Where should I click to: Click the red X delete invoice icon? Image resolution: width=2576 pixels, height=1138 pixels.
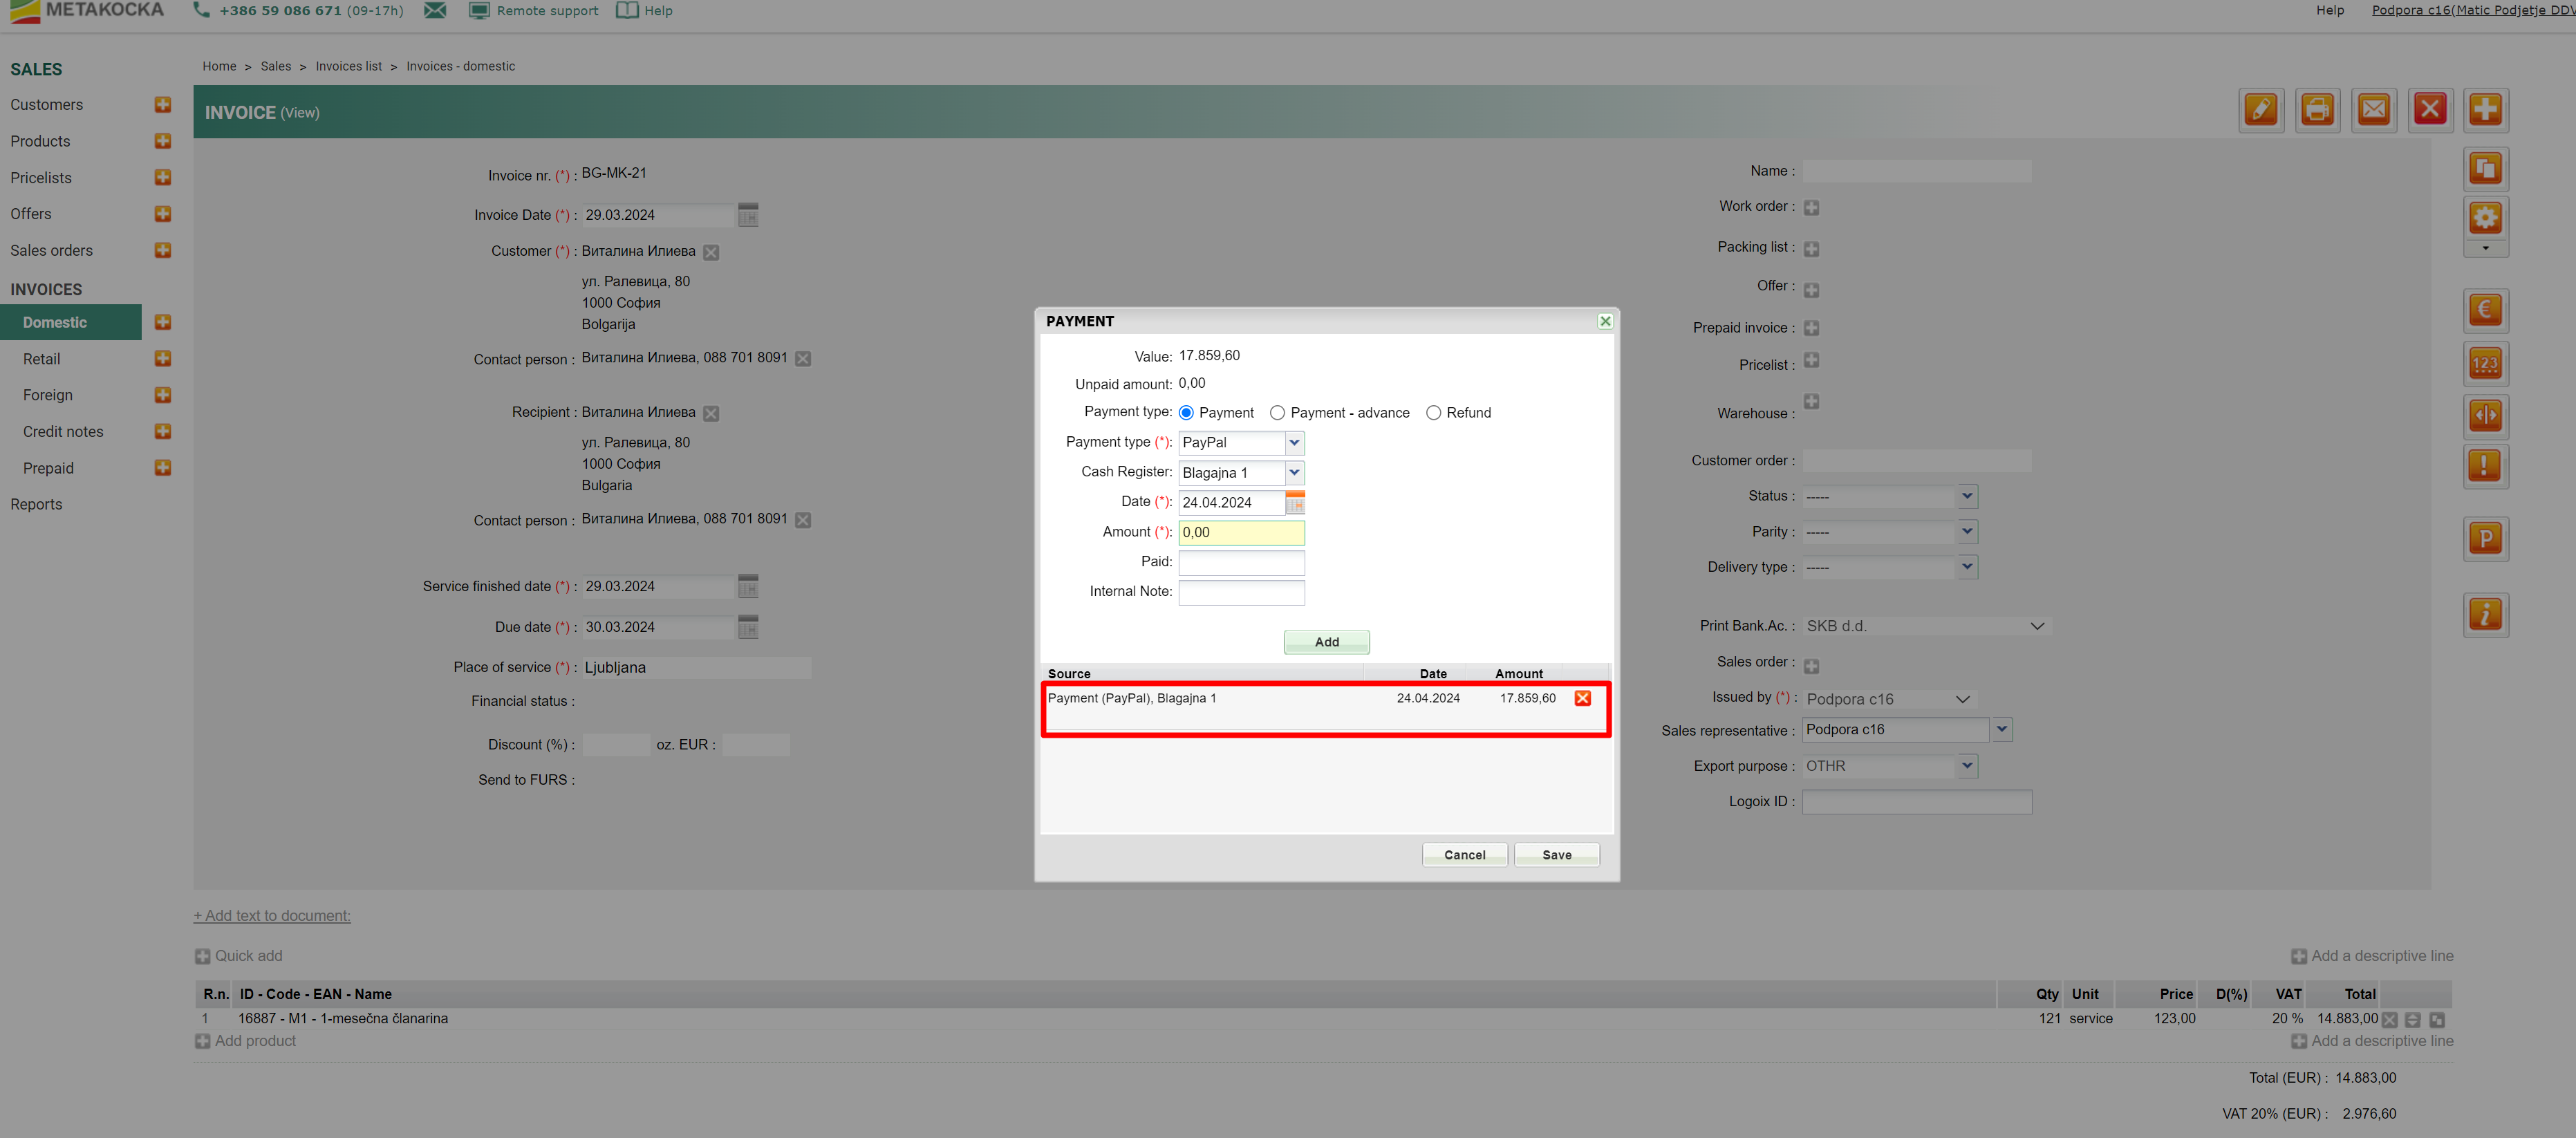pos(2429,109)
